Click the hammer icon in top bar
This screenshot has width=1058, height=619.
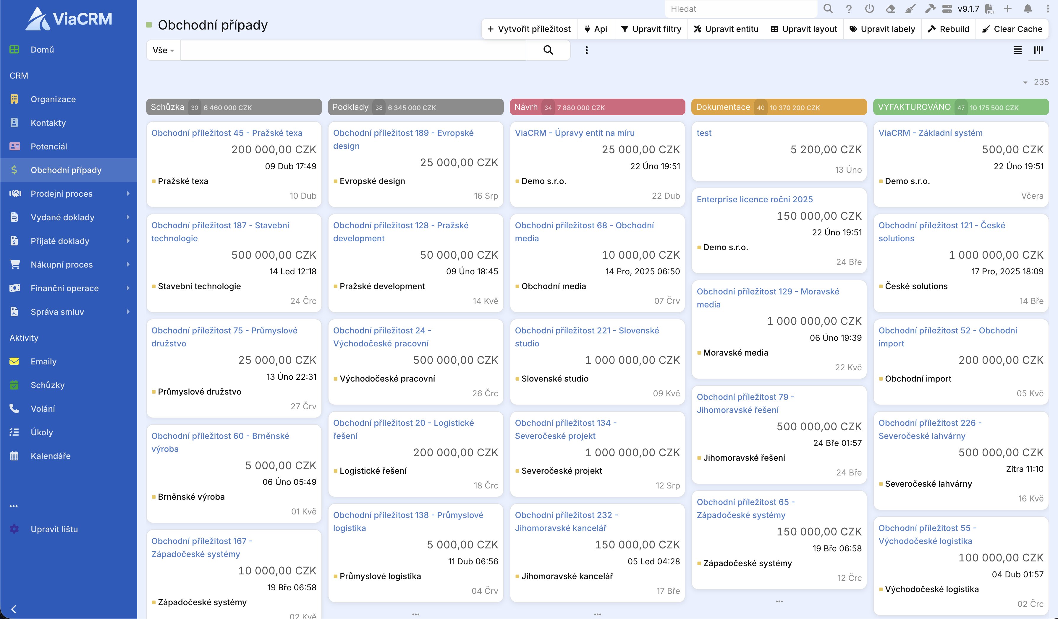click(930, 9)
